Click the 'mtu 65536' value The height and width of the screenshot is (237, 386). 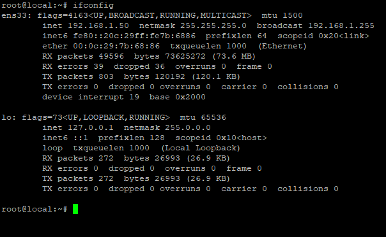pos(203,117)
